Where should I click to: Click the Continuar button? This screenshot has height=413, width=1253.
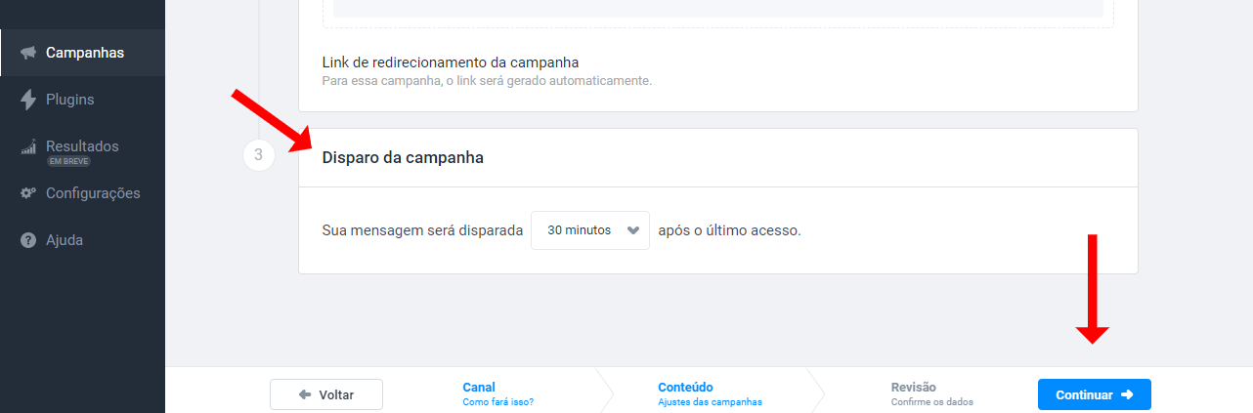click(1094, 394)
